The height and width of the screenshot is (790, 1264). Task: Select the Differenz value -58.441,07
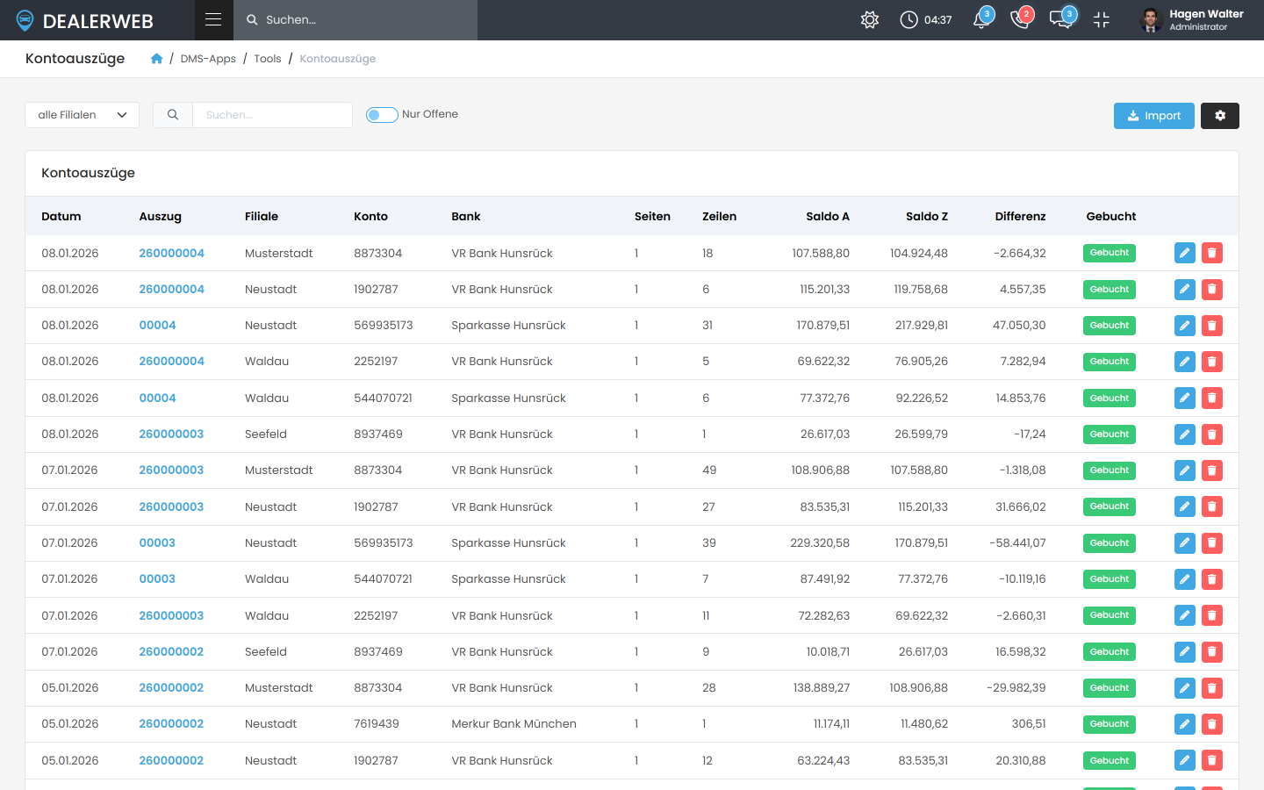click(1017, 543)
